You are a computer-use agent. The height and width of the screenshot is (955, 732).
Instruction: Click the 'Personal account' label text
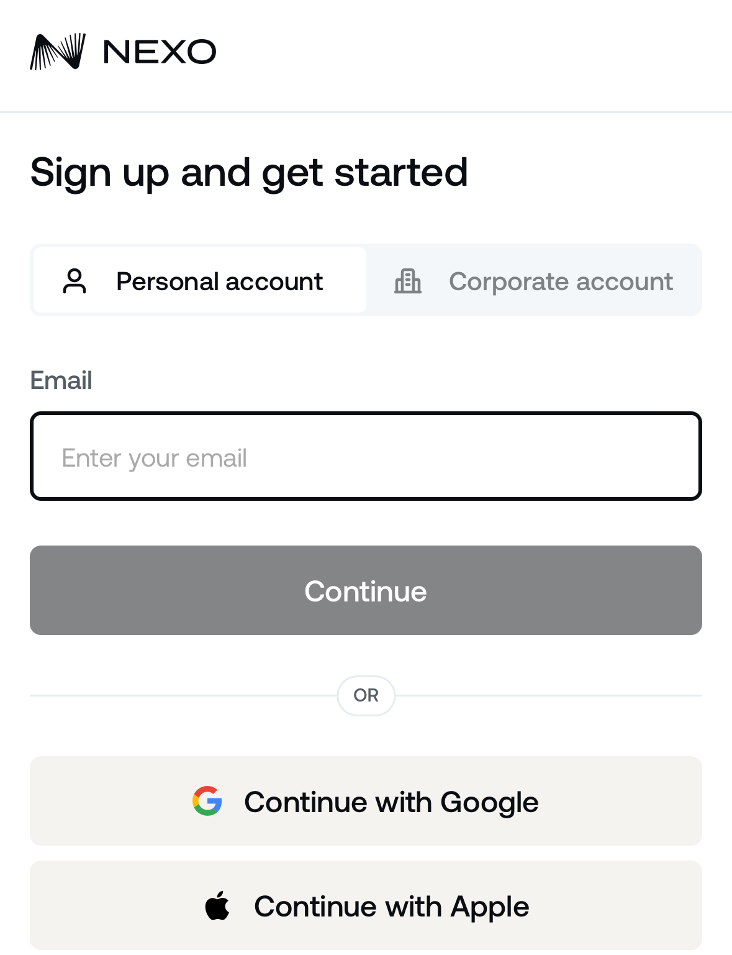pyautogui.click(x=219, y=281)
